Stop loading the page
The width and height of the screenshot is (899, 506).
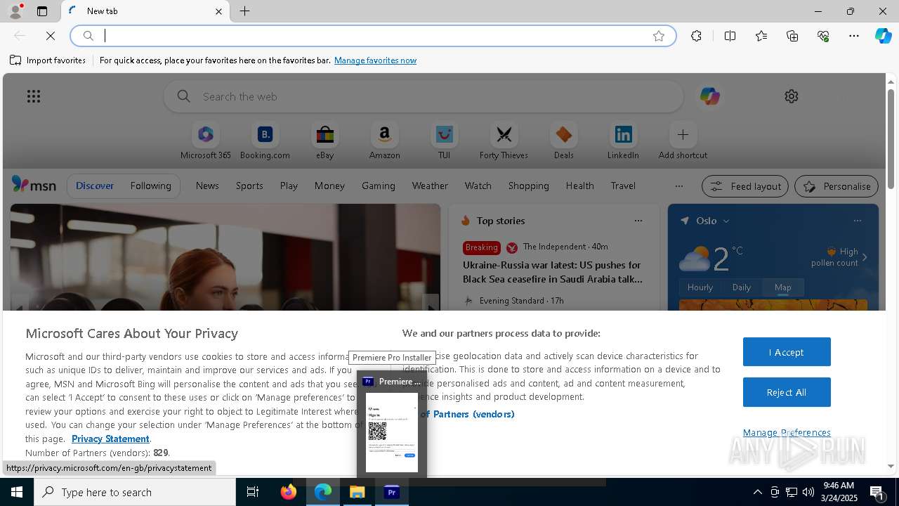tap(51, 36)
